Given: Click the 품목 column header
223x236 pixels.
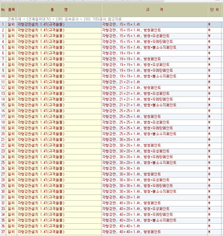Looking at the screenshot, I should pyautogui.click(x=12, y=10).
